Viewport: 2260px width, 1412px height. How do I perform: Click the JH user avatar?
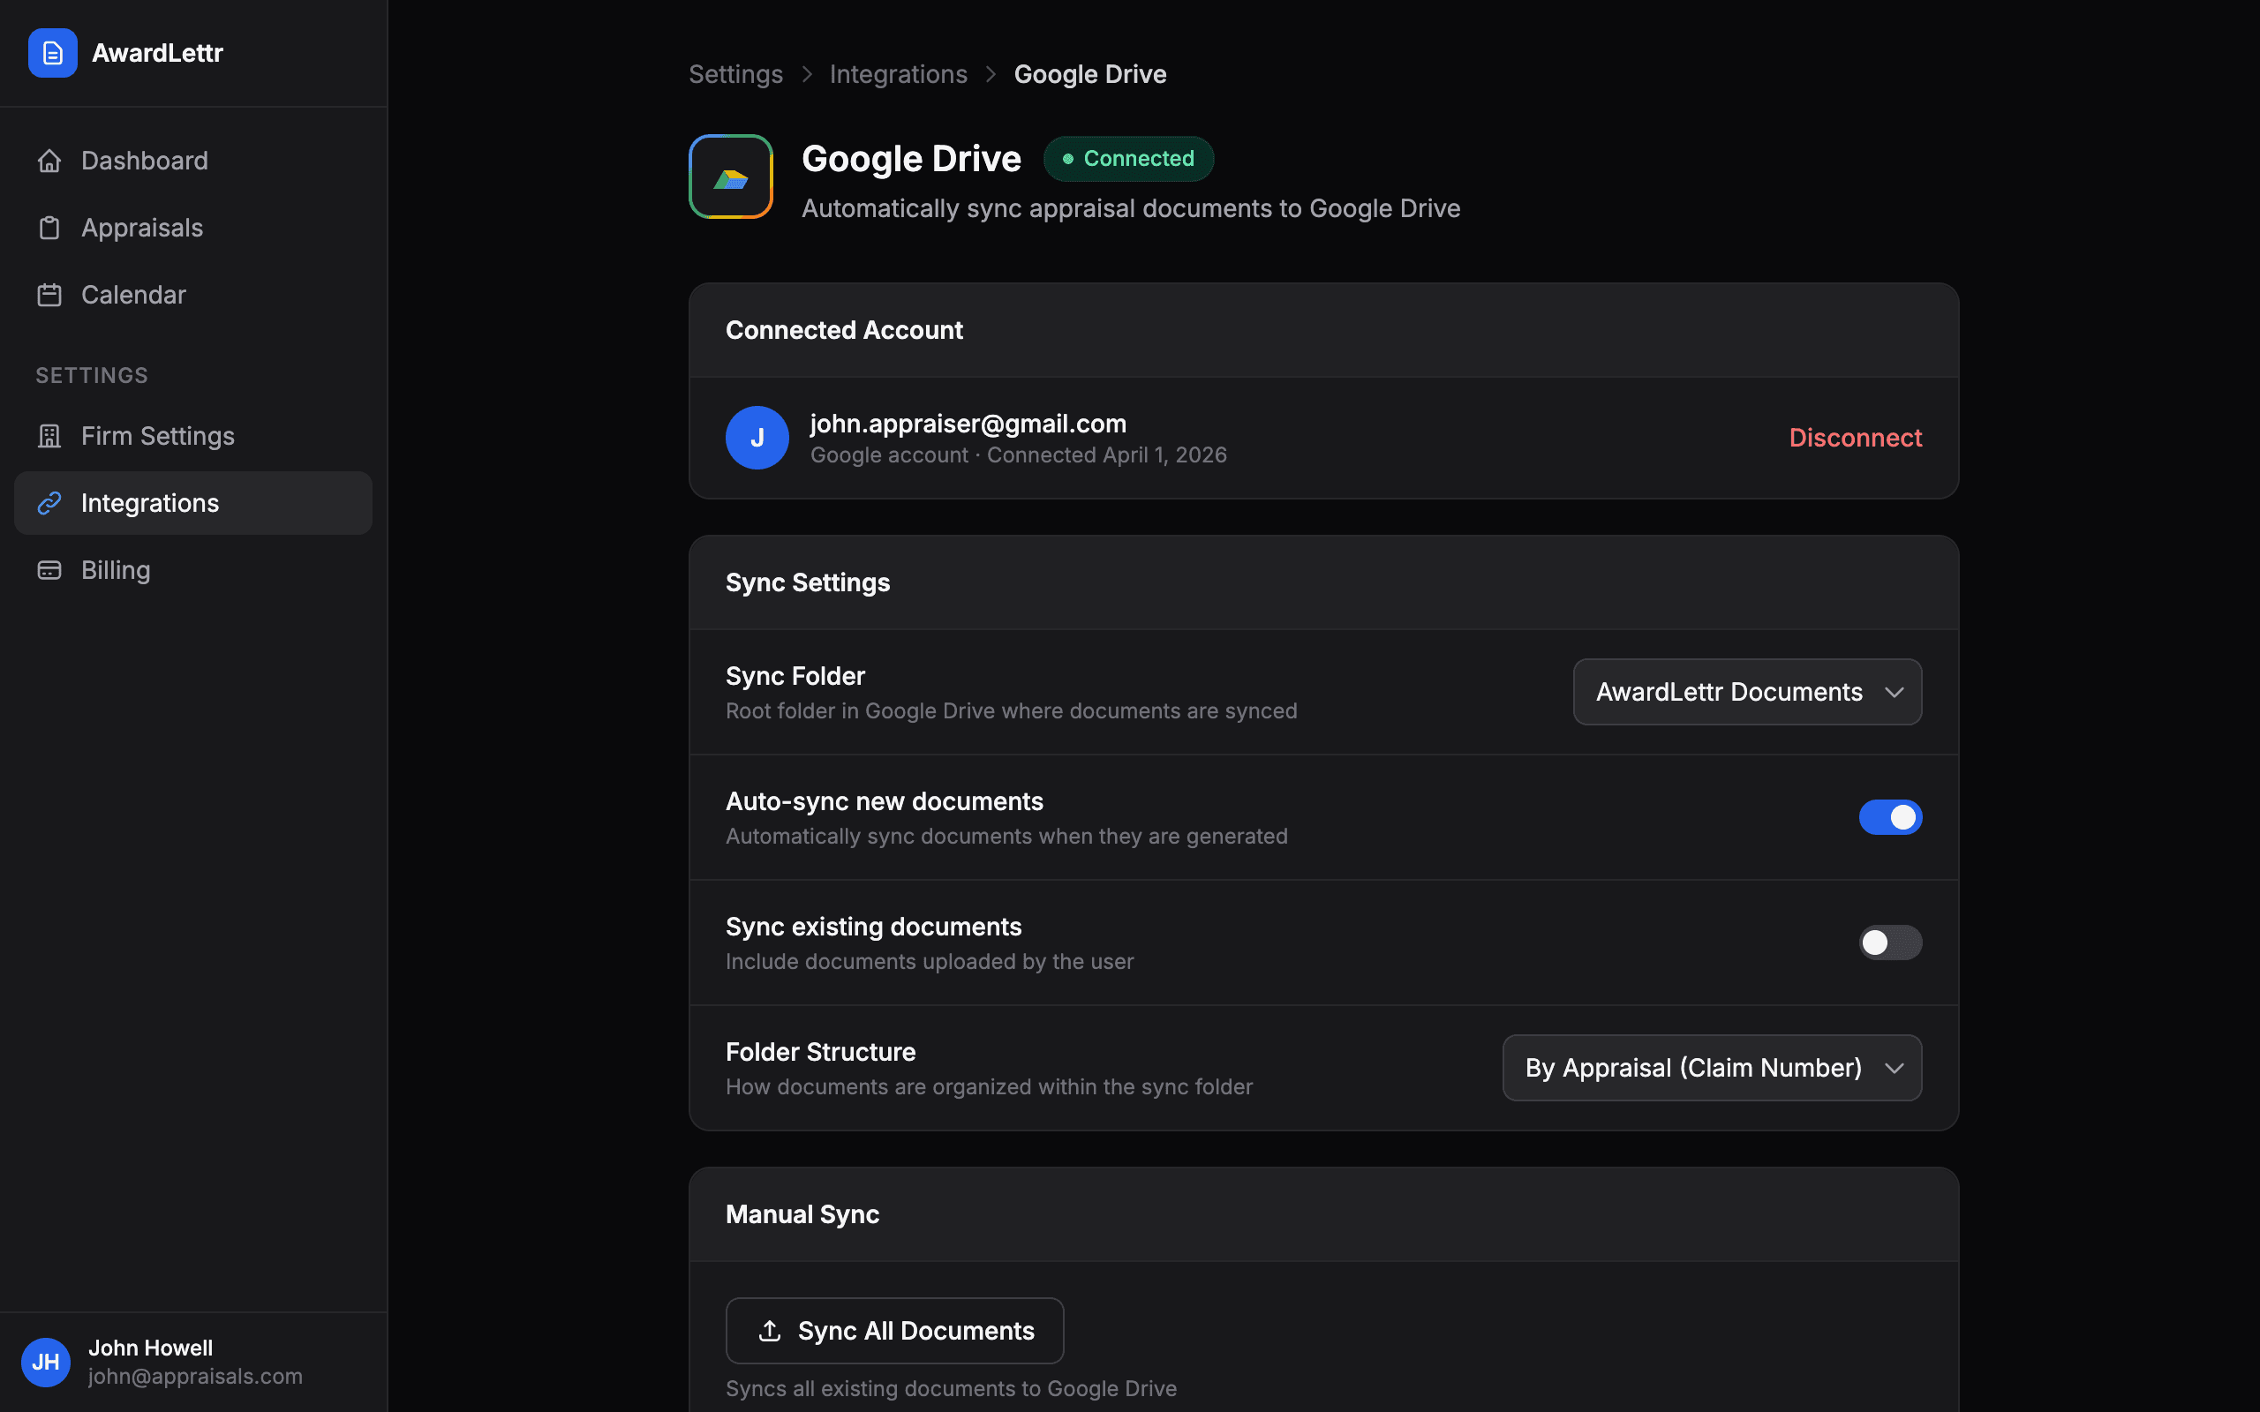coord(46,1362)
